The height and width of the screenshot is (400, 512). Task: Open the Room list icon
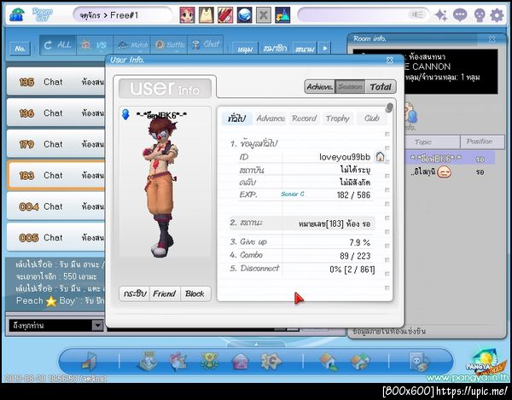click(x=43, y=14)
